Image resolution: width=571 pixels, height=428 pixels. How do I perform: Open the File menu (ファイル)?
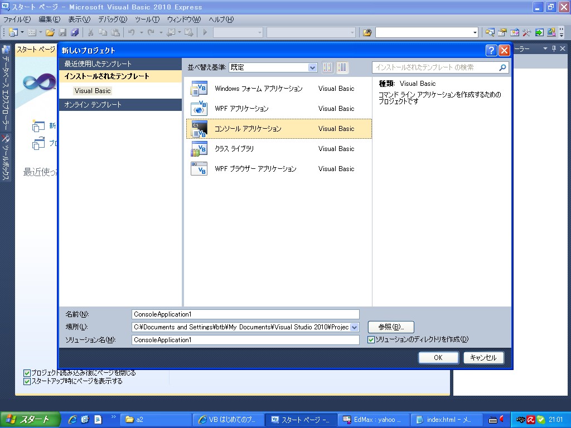[17, 20]
